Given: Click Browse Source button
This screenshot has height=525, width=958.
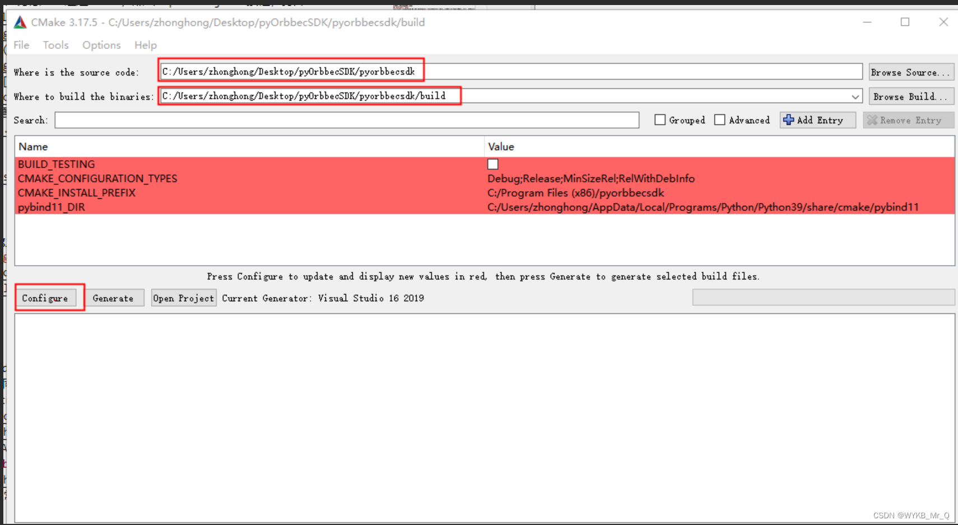Looking at the screenshot, I should pos(911,72).
